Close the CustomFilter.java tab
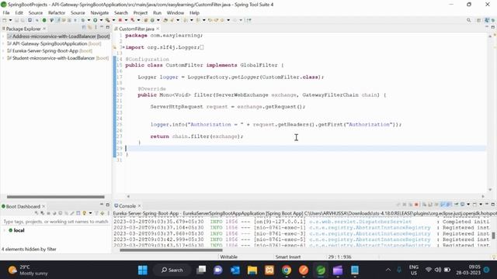Image resolution: width=497 pixels, height=279 pixels. tap(158, 29)
